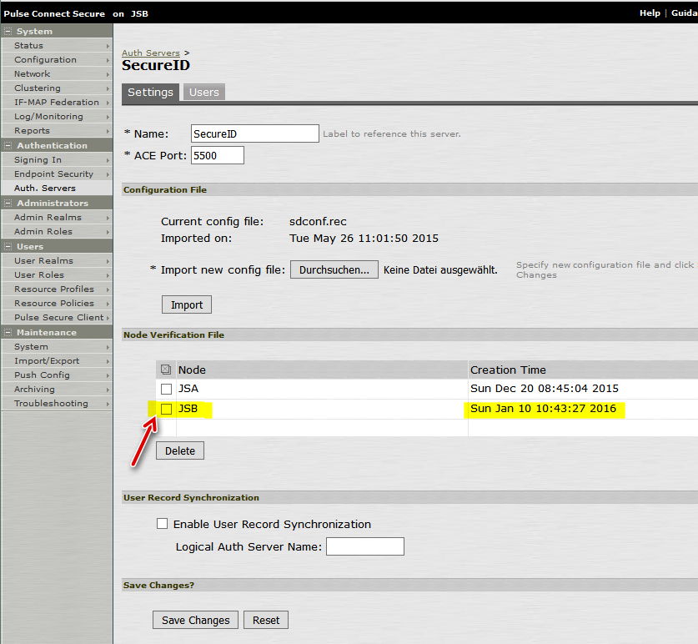This screenshot has width=698, height=644.
Task: Open the Network sidebar item
Action: [x=57, y=74]
